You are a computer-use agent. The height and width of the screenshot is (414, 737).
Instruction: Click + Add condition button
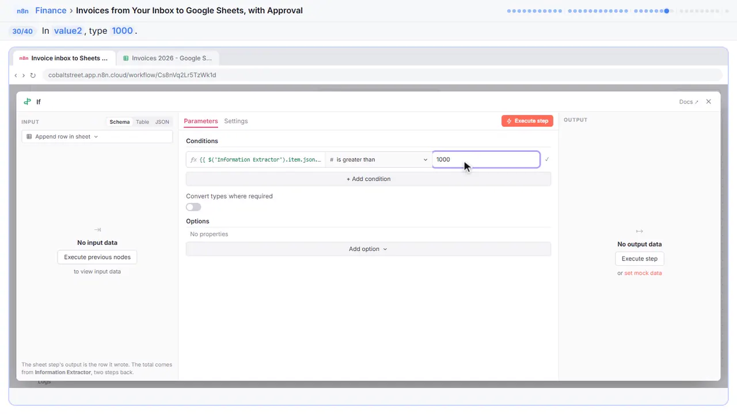368,179
